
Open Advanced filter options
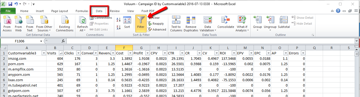pos(157,29)
